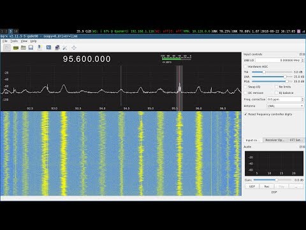The width and height of the screenshot is (306, 230).
Task: Open the Tools menu
Action: click(14, 41)
